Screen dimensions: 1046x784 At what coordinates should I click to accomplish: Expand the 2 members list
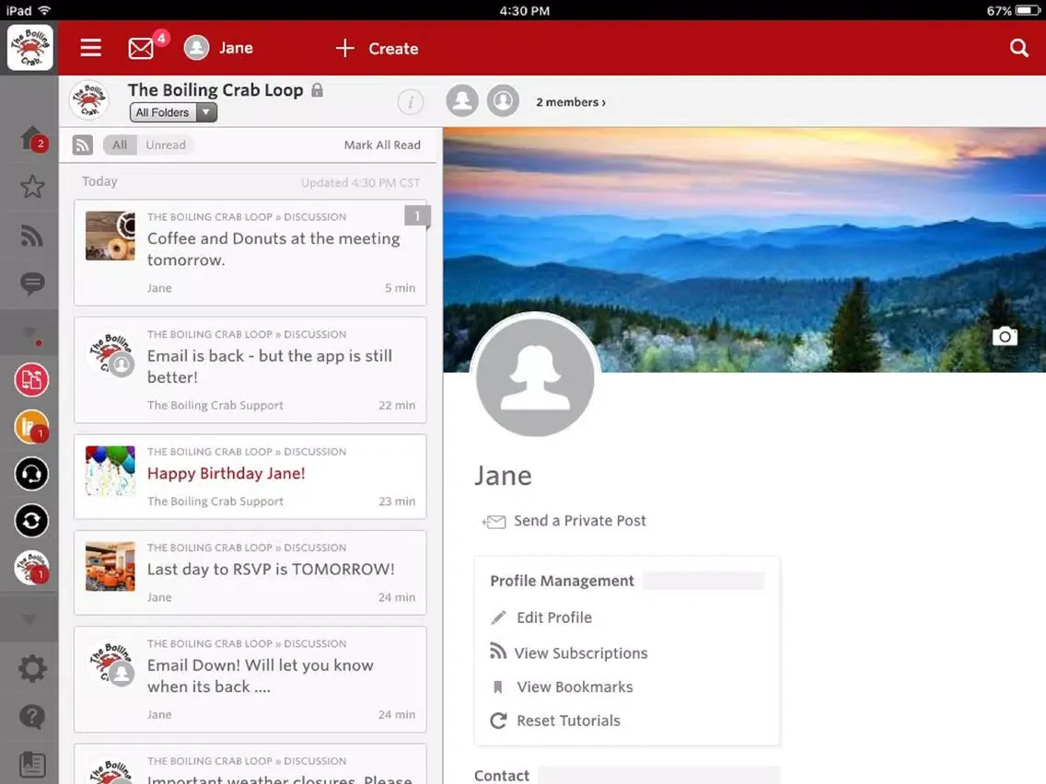point(571,102)
